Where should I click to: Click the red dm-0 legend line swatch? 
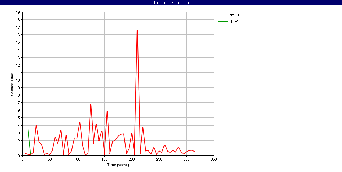pos(223,15)
